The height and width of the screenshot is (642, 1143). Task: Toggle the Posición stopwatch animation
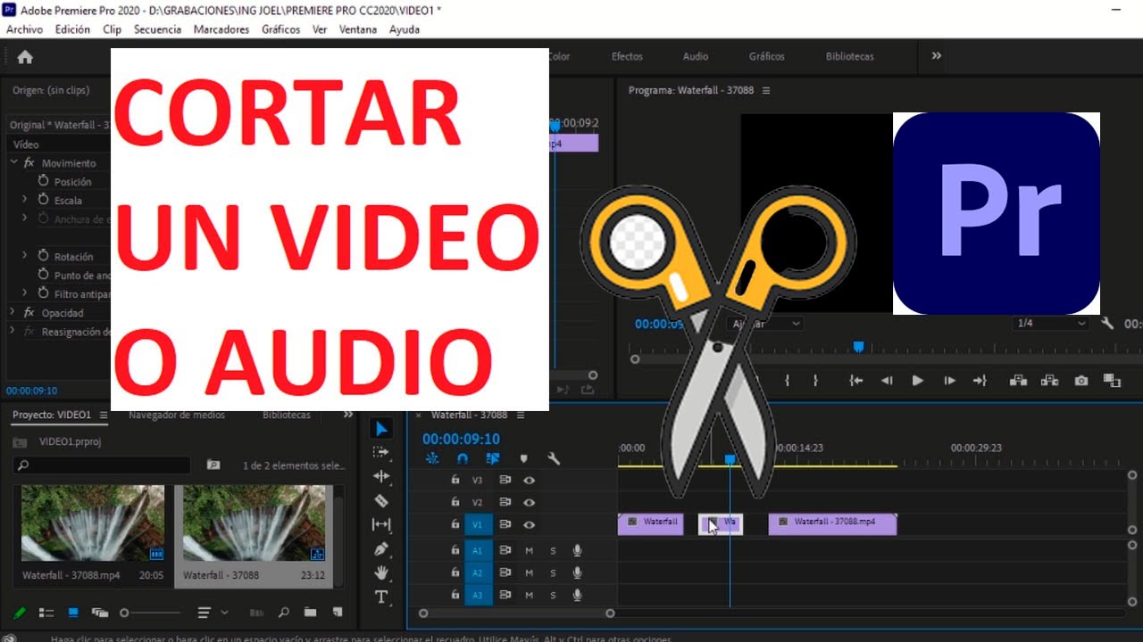tap(43, 181)
